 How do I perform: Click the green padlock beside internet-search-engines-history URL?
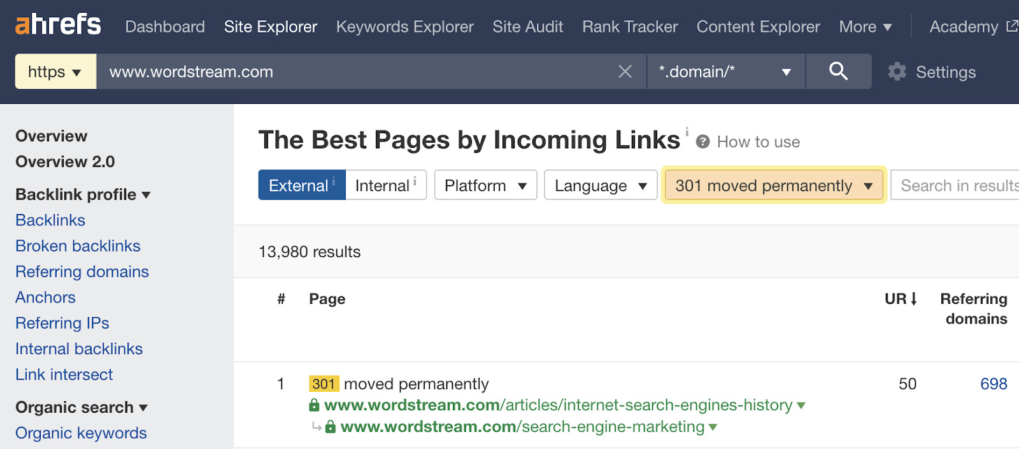(x=314, y=405)
